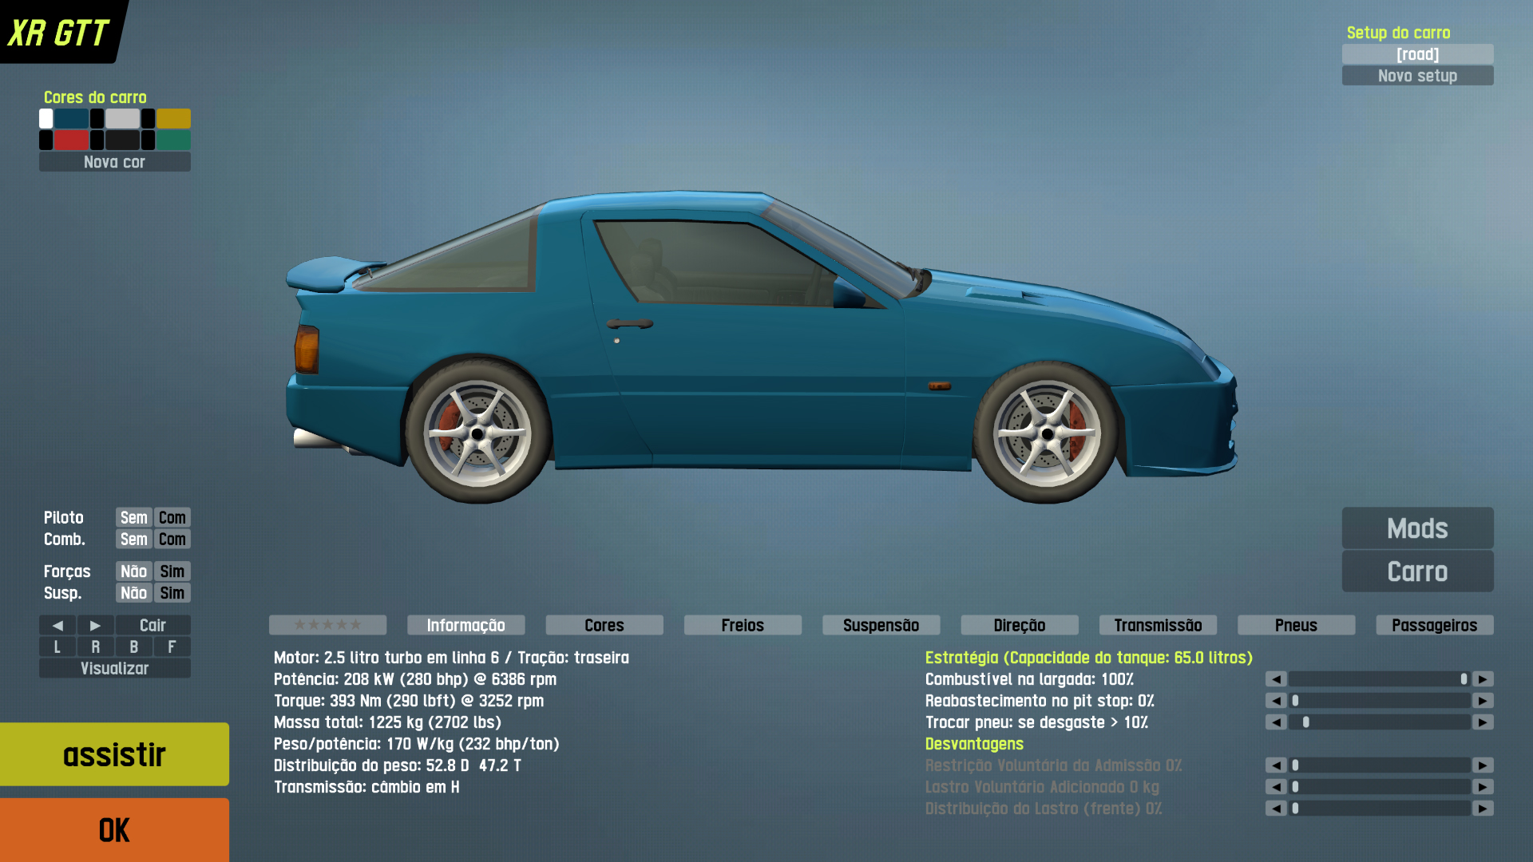The width and height of the screenshot is (1533, 862).
Task: Decrease pit stop refuel with left arrow
Action: [1276, 701]
